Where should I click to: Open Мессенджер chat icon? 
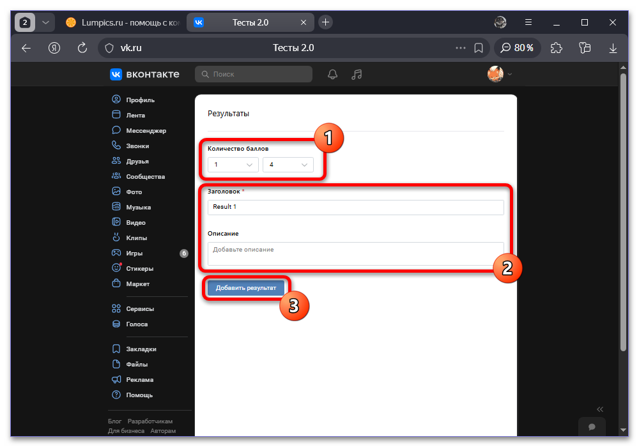[116, 130]
